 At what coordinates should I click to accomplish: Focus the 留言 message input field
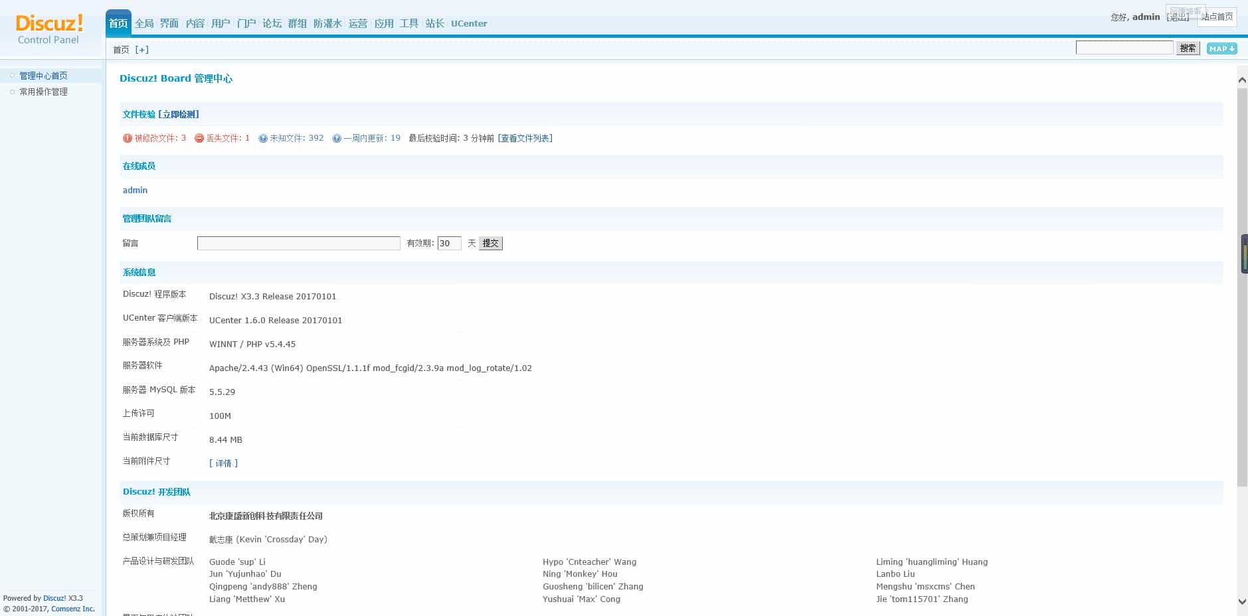[299, 243]
